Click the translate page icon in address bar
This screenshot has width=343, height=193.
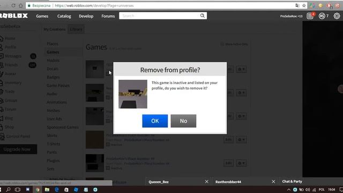(x=297, y=6)
